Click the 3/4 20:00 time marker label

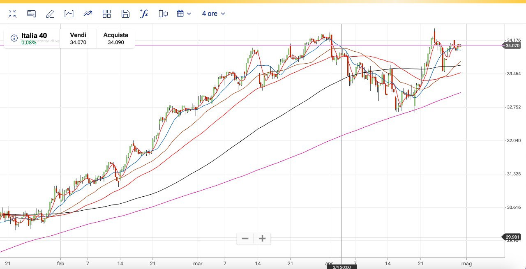(341, 267)
